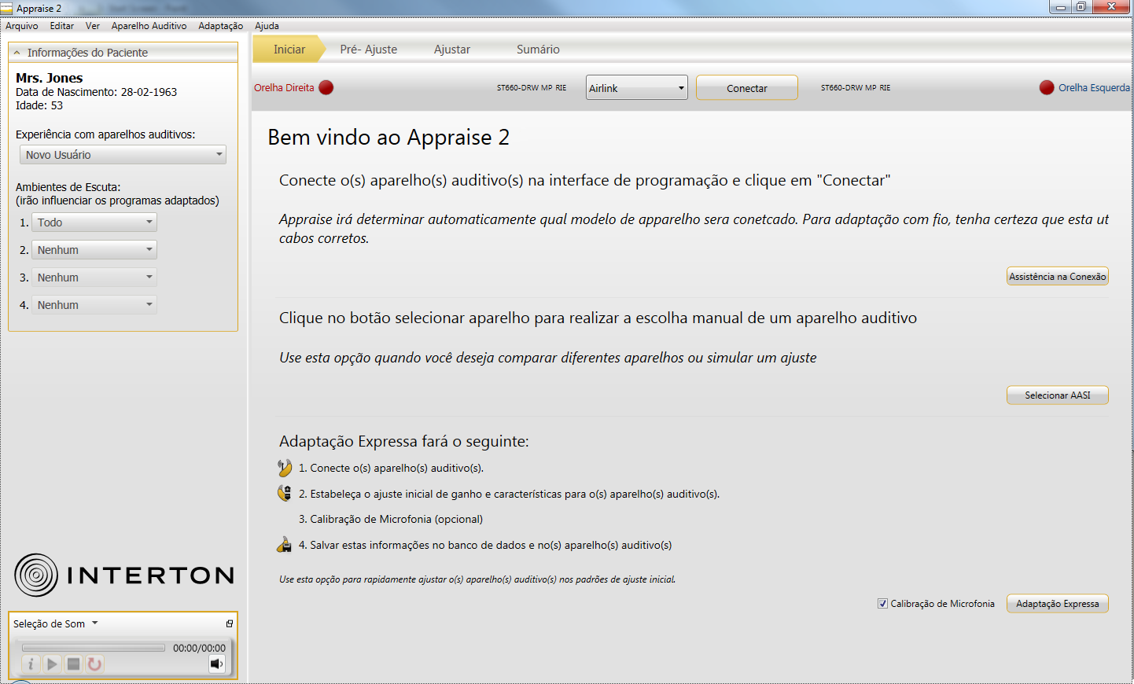
Task: Click the sound playback progress bar
Action: 94,648
